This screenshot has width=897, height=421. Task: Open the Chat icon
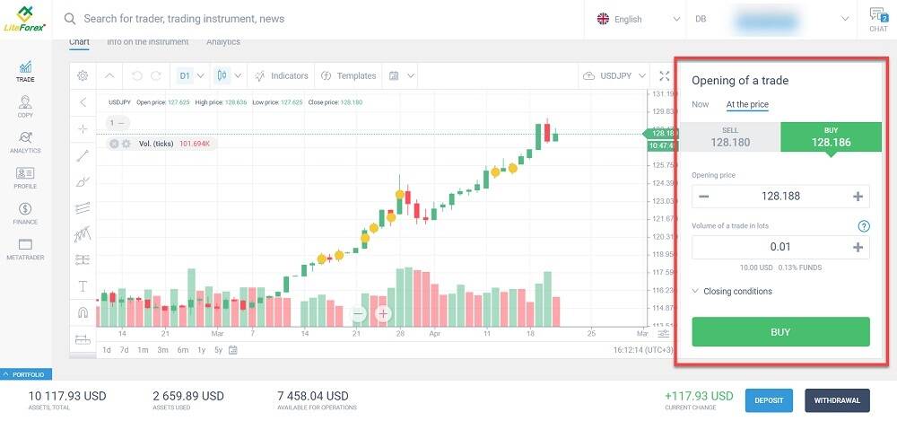[x=878, y=20]
